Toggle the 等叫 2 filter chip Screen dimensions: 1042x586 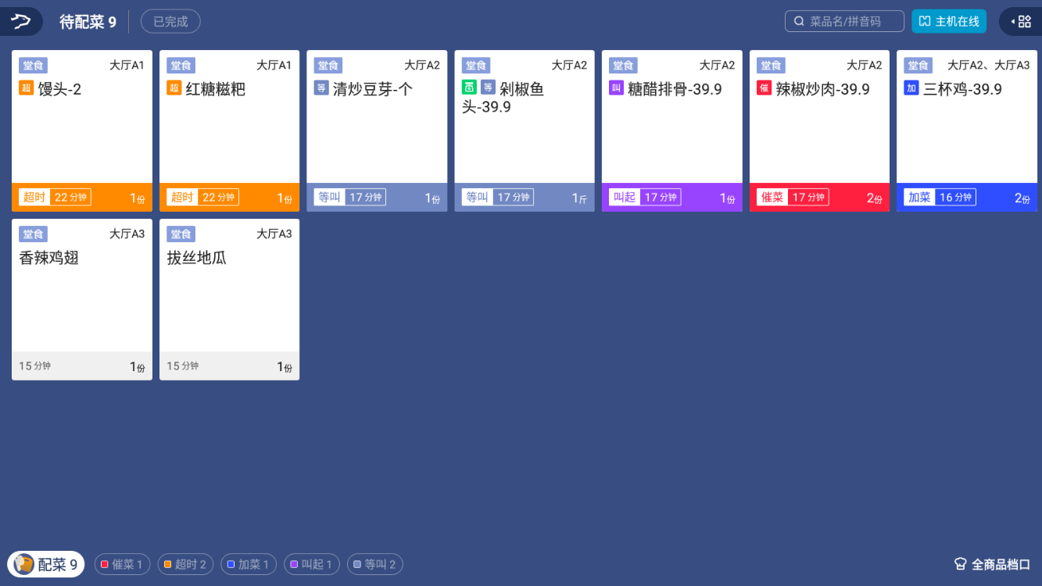tap(375, 564)
